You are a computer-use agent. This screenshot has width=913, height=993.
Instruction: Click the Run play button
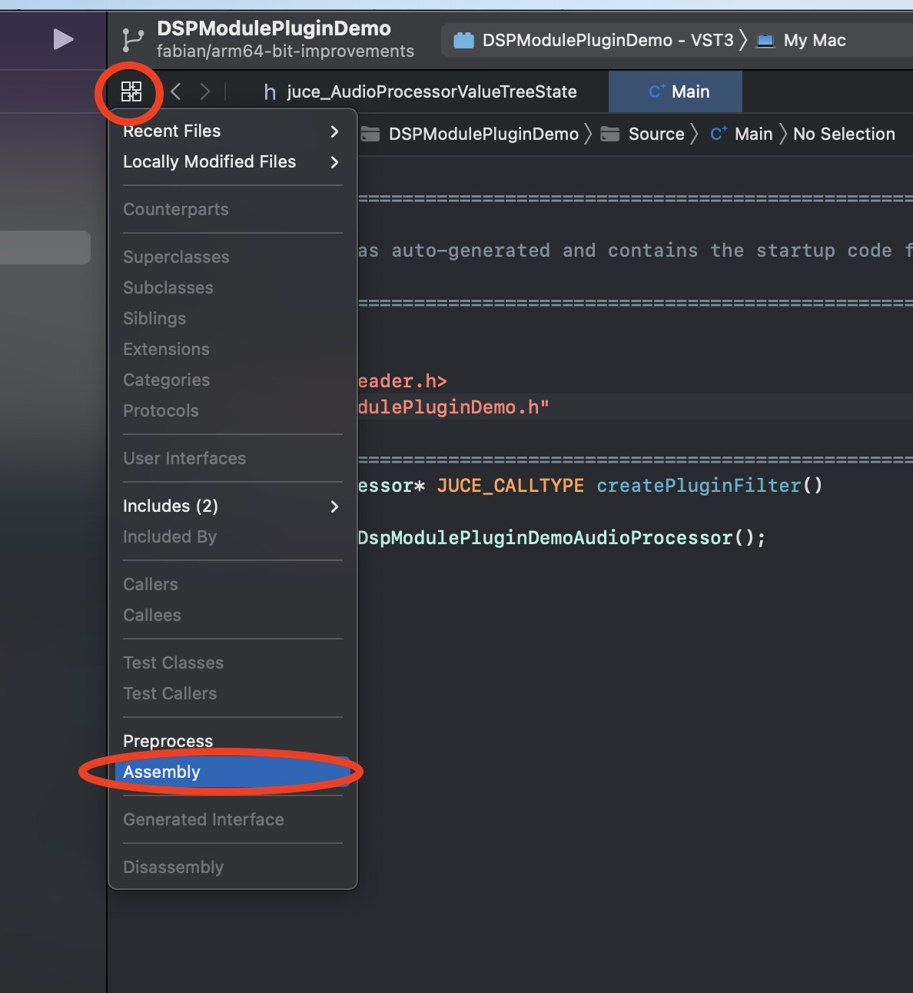tap(63, 38)
